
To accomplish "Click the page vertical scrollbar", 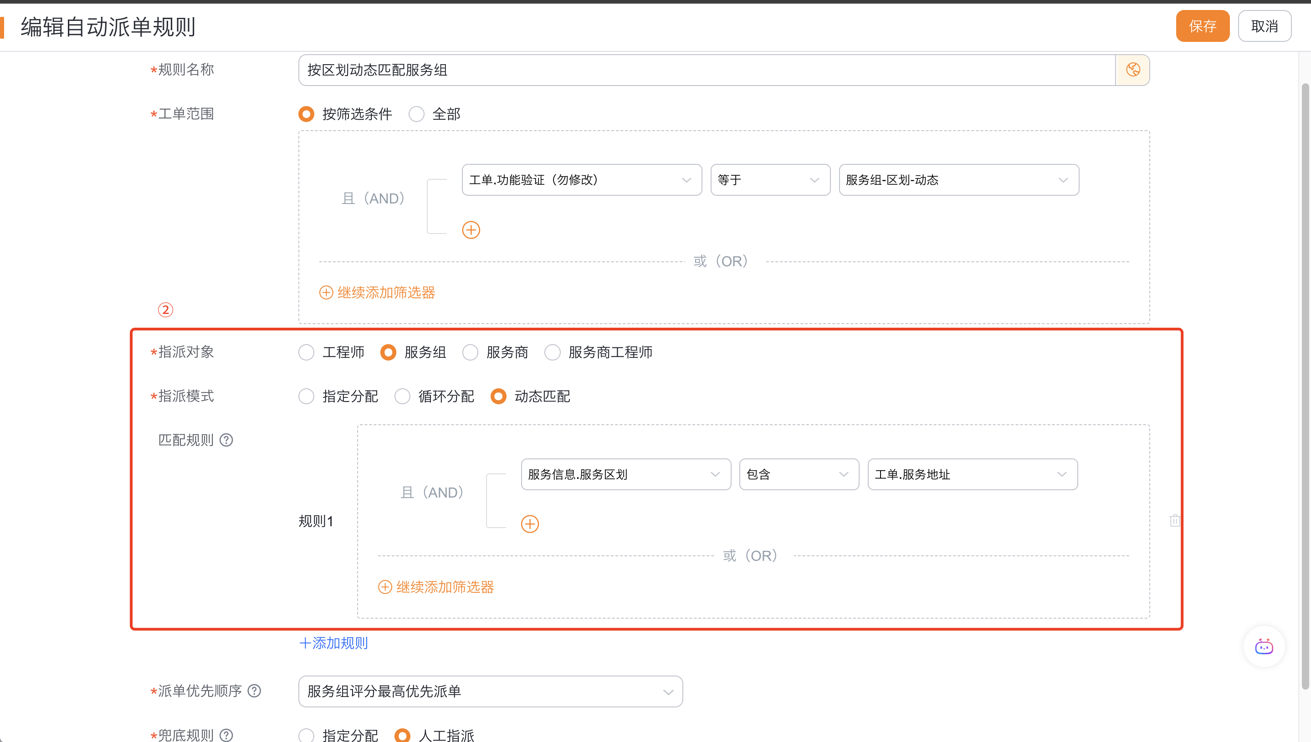I will 1305,387.
